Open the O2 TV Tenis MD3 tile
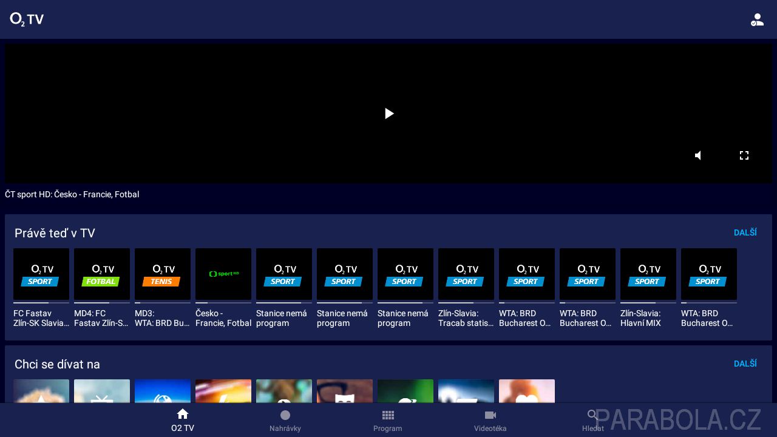This screenshot has width=777, height=437. [163, 274]
